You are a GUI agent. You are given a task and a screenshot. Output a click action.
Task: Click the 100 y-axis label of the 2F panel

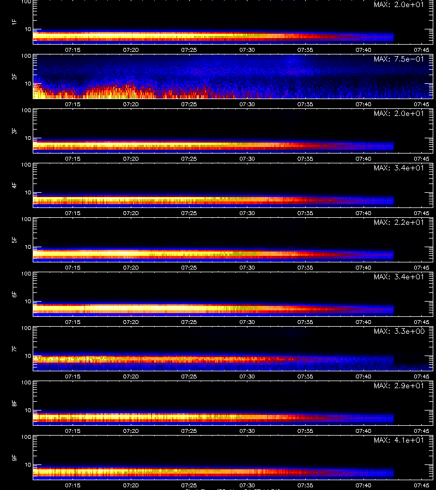point(26,56)
